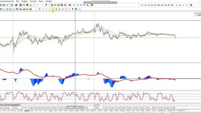Click the print icon in toolbar
This screenshot has height=113, width=201.
(x=16, y=5)
